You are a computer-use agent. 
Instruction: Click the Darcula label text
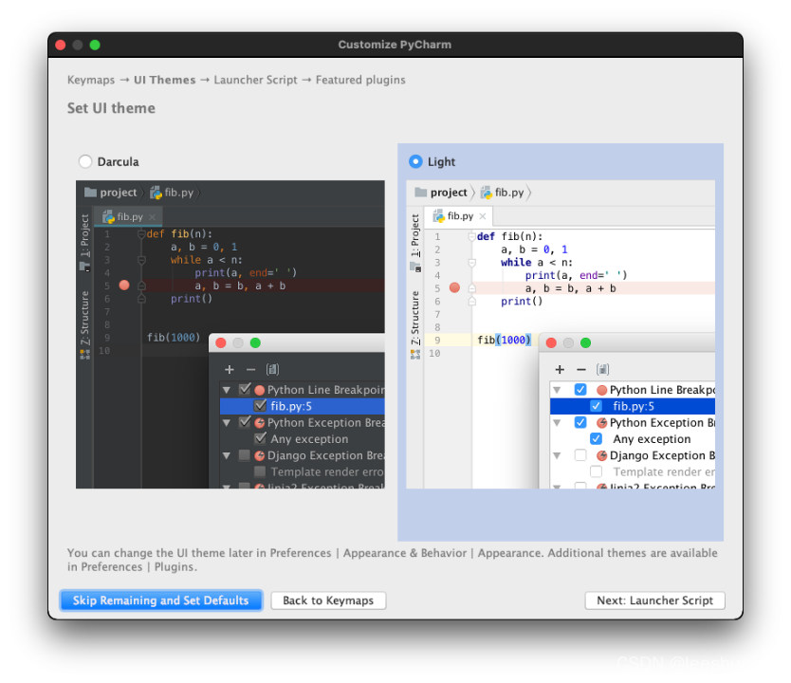(x=118, y=162)
